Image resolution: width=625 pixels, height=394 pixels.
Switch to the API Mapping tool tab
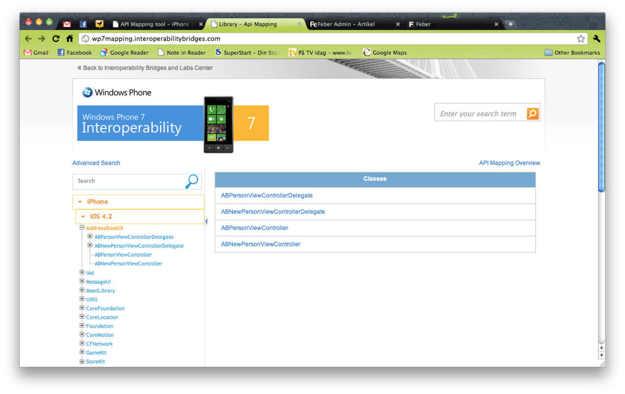click(154, 24)
